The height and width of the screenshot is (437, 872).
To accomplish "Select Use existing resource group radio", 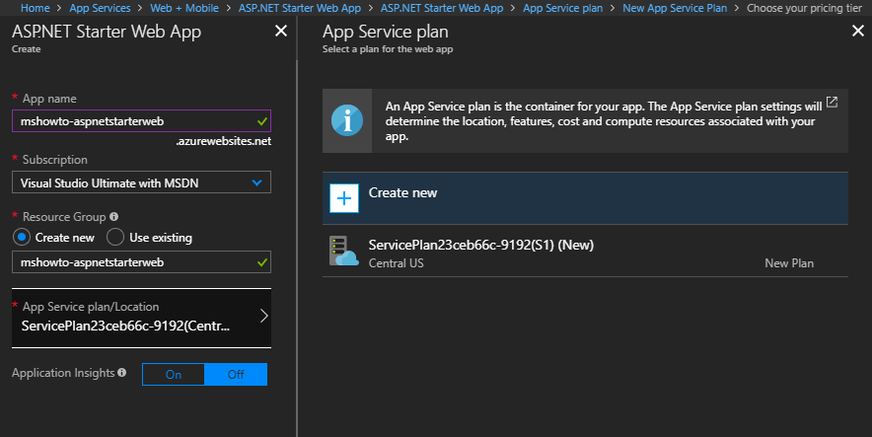I will (x=115, y=238).
